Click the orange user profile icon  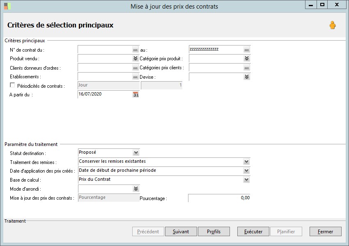point(332,25)
